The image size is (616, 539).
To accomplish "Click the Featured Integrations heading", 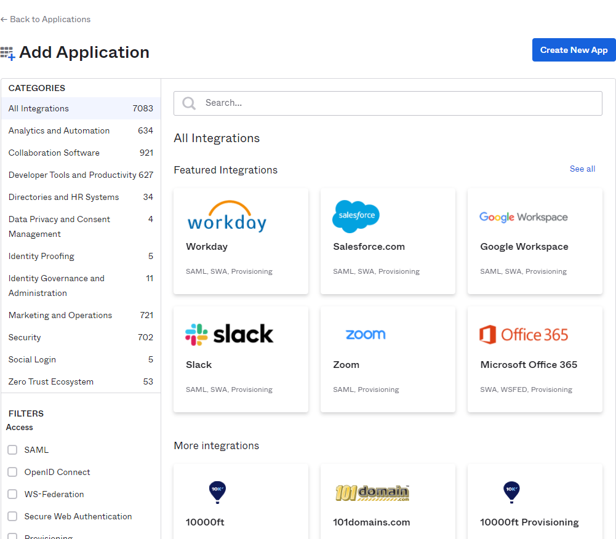I will tap(225, 170).
